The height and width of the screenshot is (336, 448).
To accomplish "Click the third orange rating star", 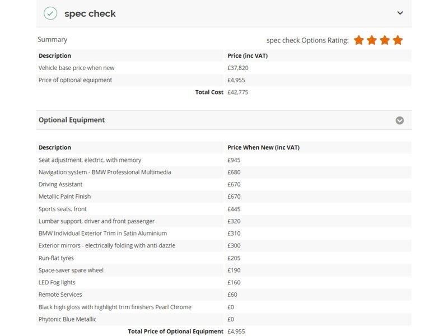I will (385, 40).
